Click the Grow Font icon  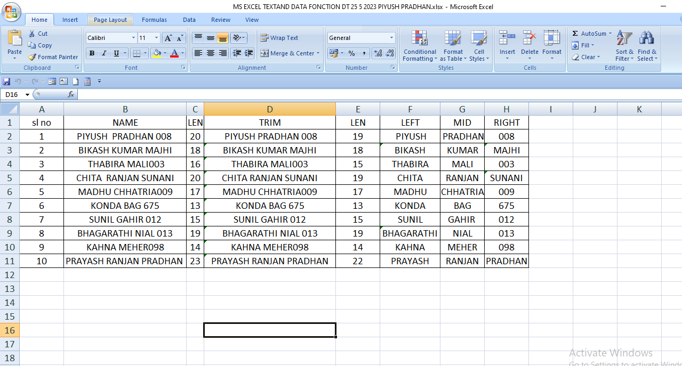pos(168,38)
